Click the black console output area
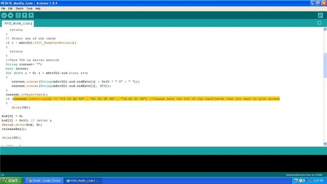The width and height of the screenshot is (327, 184). pyautogui.click(x=163, y=163)
